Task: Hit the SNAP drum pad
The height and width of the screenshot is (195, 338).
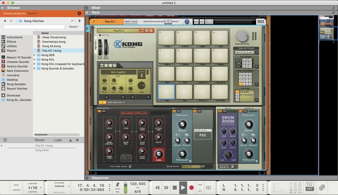Action: click(202, 38)
